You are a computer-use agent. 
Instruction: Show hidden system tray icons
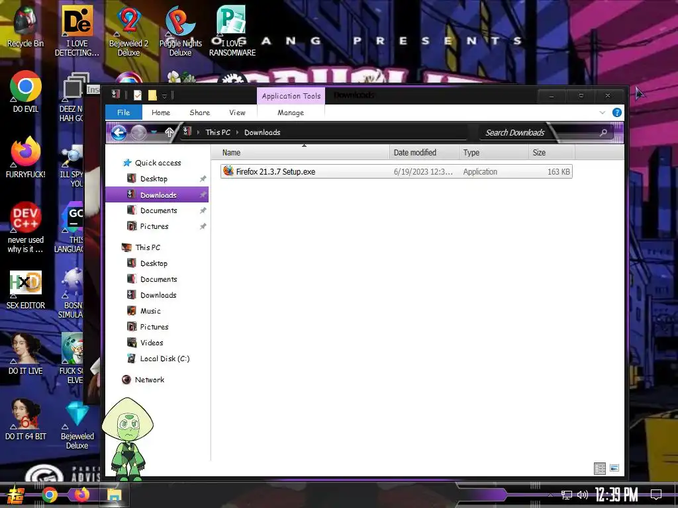pyautogui.click(x=551, y=495)
